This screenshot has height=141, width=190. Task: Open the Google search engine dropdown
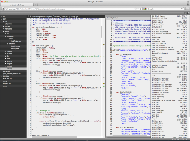pos(145,9)
